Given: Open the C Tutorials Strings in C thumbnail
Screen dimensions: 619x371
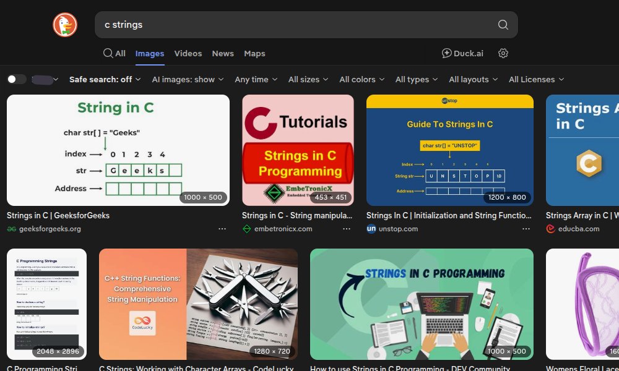Looking at the screenshot, I should coord(298,150).
